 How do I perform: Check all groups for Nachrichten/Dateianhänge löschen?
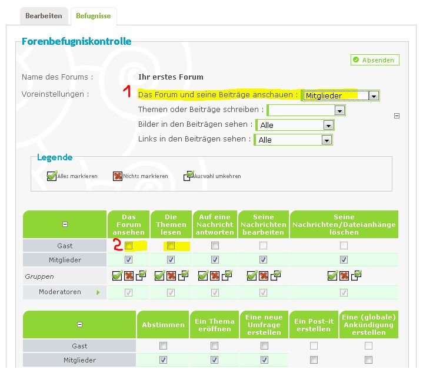coord(332,276)
